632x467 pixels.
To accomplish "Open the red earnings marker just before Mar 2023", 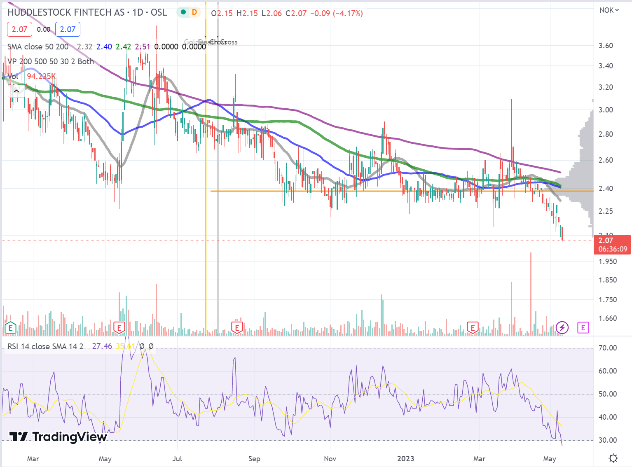I will tap(473, 328).
